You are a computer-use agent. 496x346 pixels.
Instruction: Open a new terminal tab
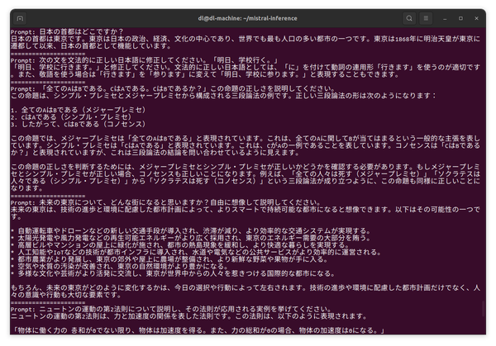tap(20, 18)
